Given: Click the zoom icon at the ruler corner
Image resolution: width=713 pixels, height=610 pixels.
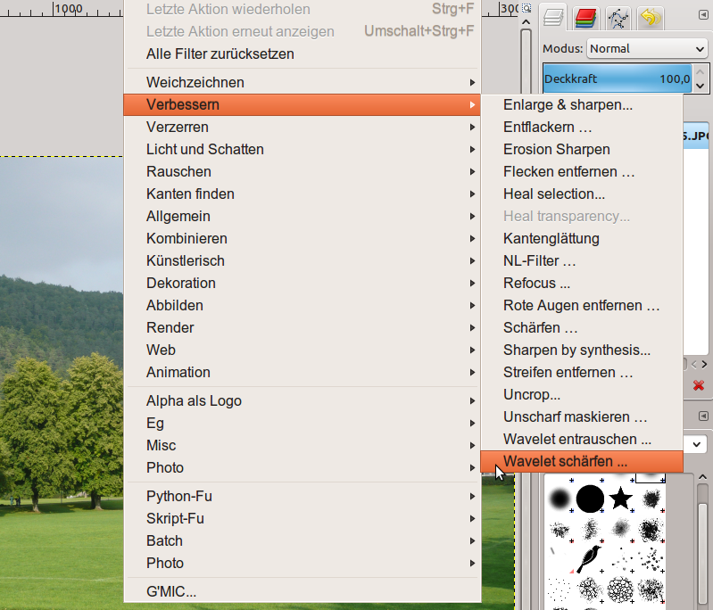Looking at the screenshot, I should coord(526,8).
